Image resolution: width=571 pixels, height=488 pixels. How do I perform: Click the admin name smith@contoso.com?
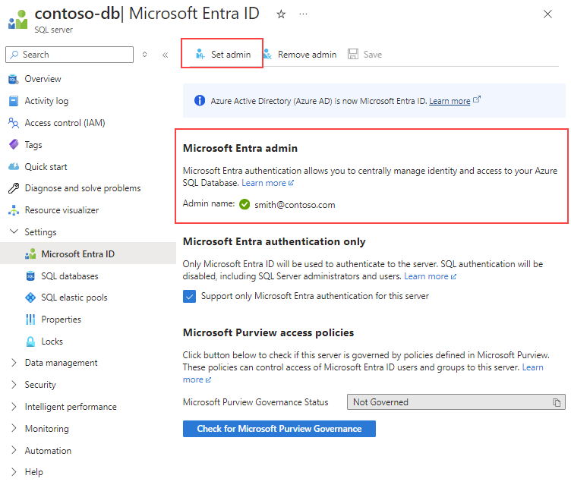coord(295,205)
